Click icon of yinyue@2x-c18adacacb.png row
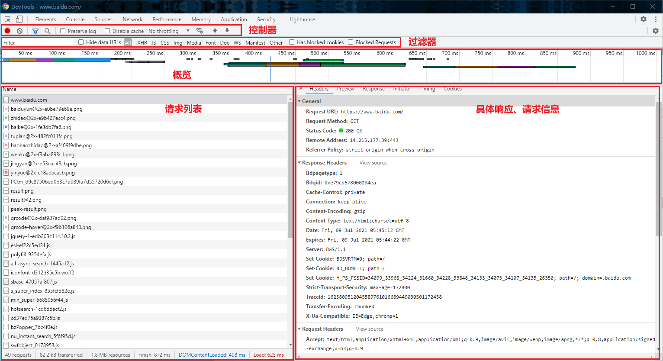 tap(6, 173)
